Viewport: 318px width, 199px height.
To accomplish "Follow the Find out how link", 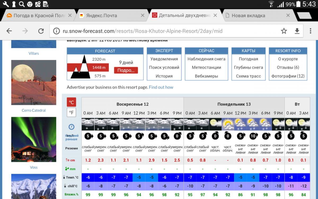I will (161, 87).
